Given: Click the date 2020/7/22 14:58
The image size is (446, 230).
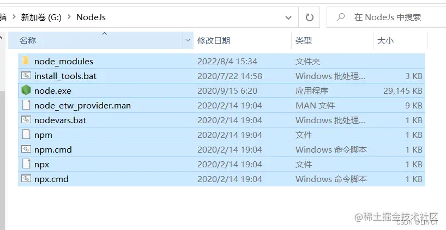Looking at the screenshot, I should [230, 76].
